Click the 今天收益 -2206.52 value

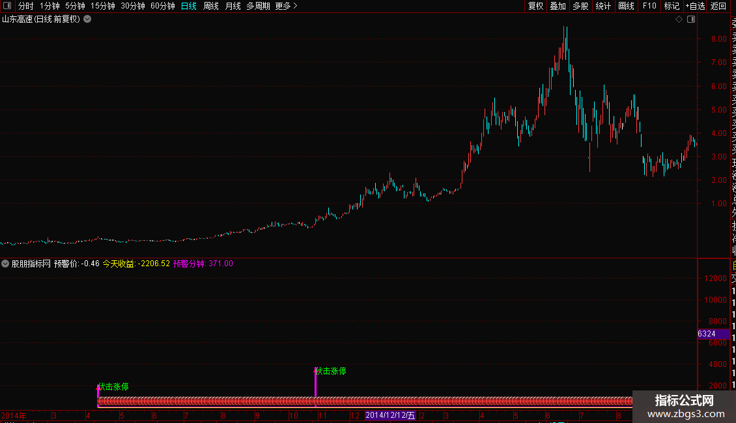click(x=136, y=264)
